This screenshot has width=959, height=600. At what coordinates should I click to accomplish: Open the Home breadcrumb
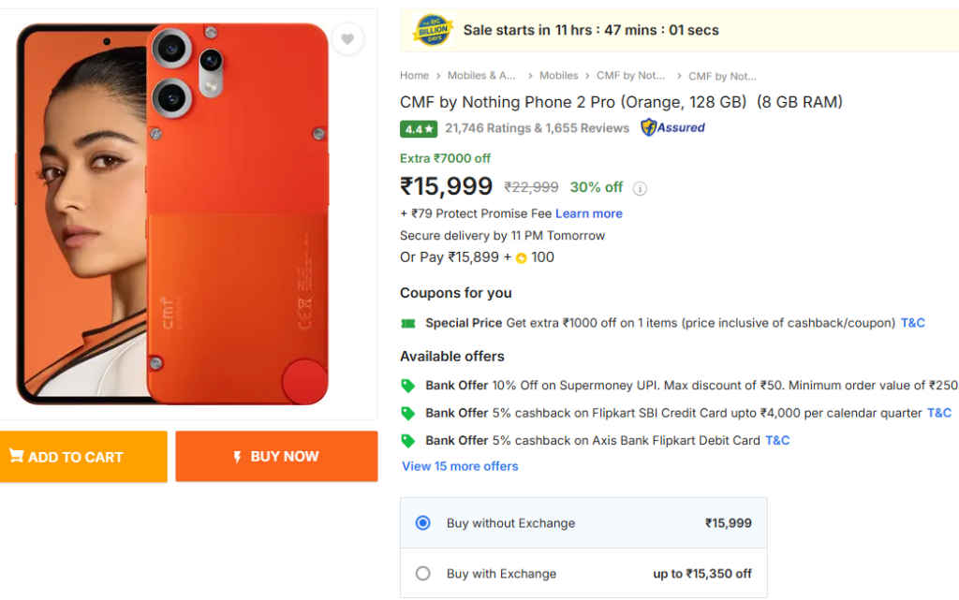414,75
